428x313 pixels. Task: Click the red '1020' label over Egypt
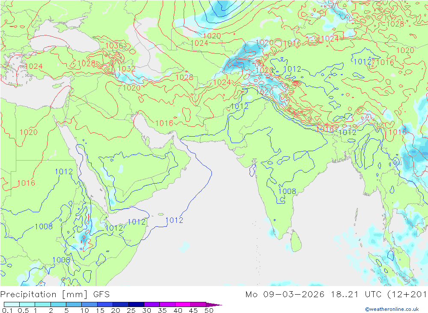tap(28, 132)
